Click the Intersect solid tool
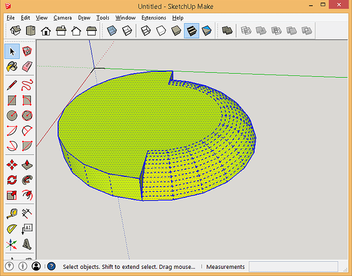Image resolution: width=352 pixels, height=276 pixels. [246, 31]
